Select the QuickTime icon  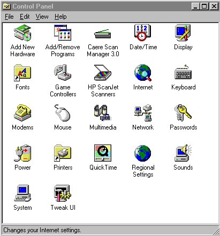pyautogui.click(x=103, y=153)
